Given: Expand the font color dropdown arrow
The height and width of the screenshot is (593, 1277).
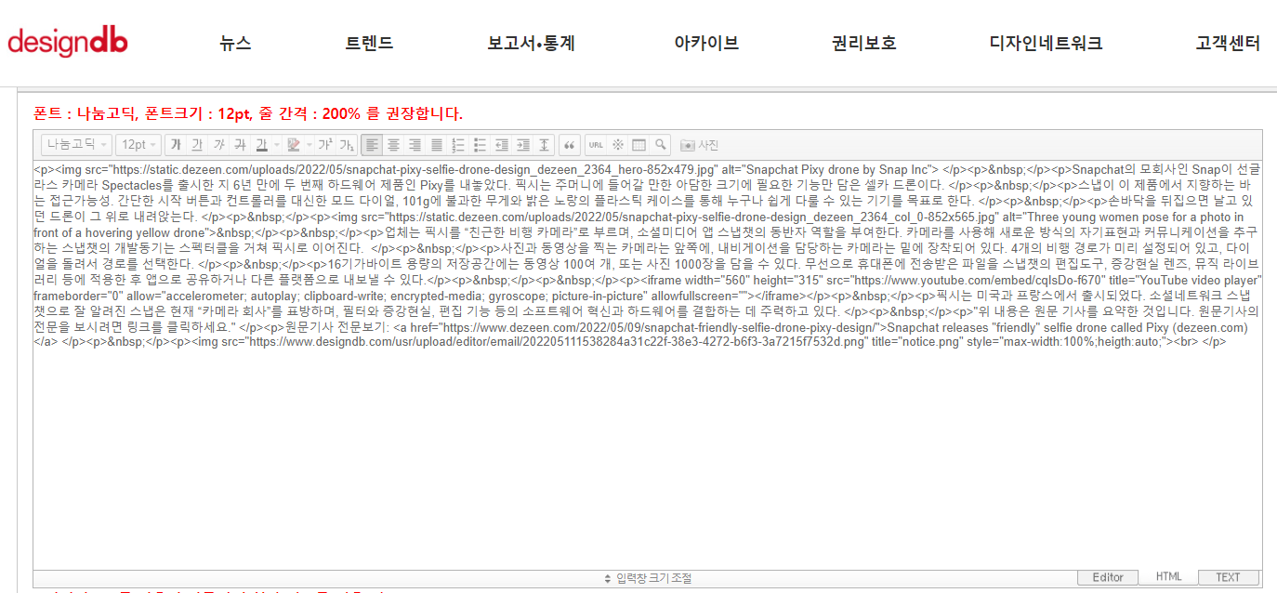Looking at the screenshot, I should click(277, 145).
